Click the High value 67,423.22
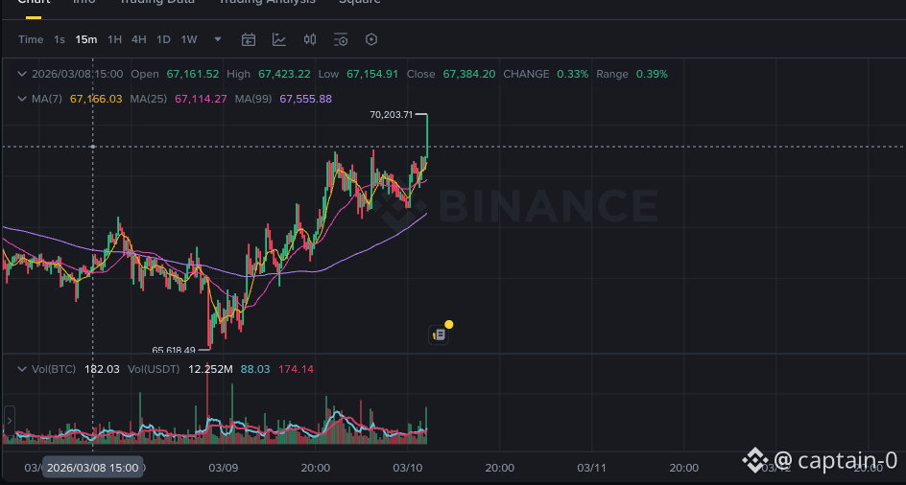 pos(284,74)
